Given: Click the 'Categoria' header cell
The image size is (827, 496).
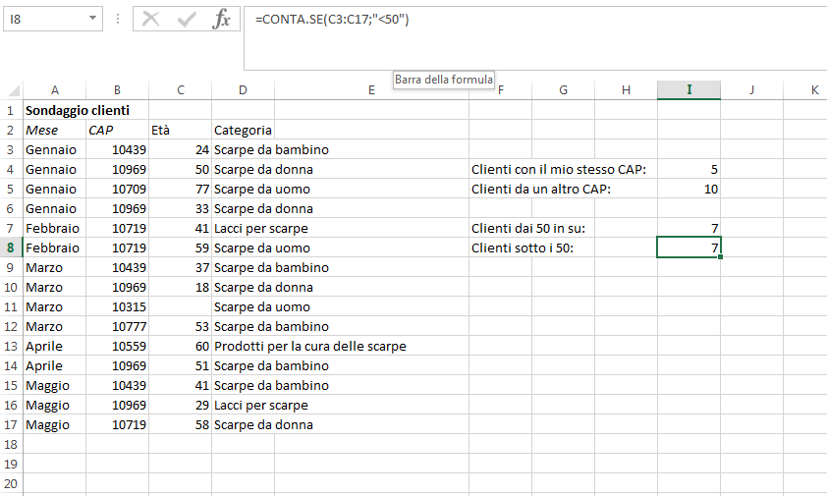Looking at the screenshot, I should tap(243, 130).
